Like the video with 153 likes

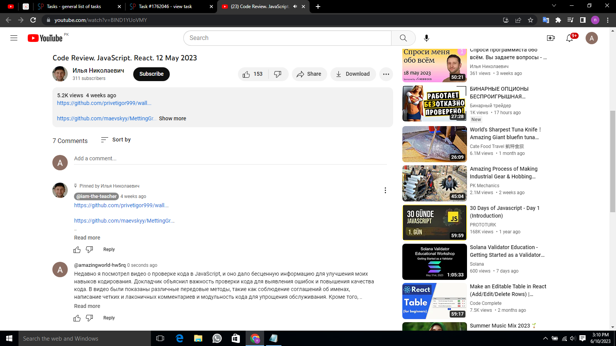(x=253, y=74)
